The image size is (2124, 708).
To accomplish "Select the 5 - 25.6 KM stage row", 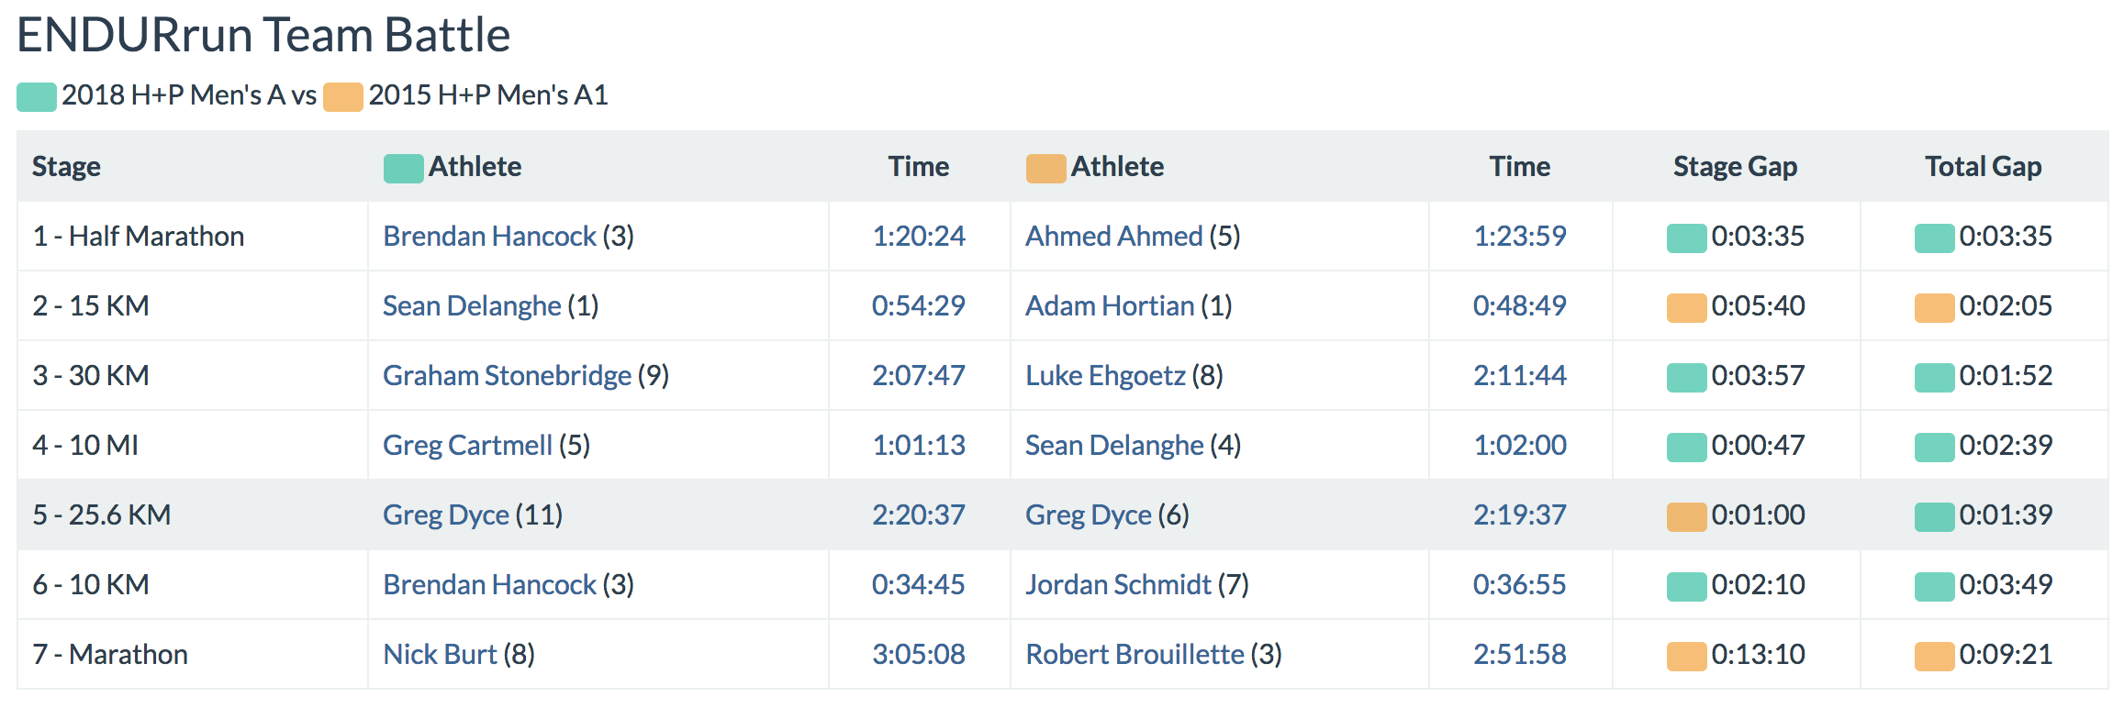I will (x=102, y=515).
